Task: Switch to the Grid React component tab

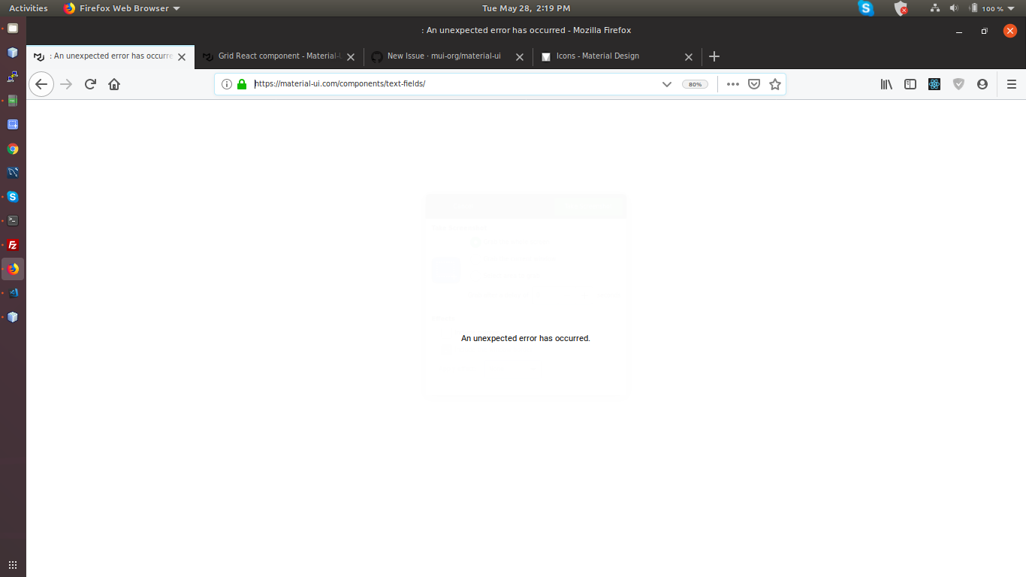Action: click(278, 56)
